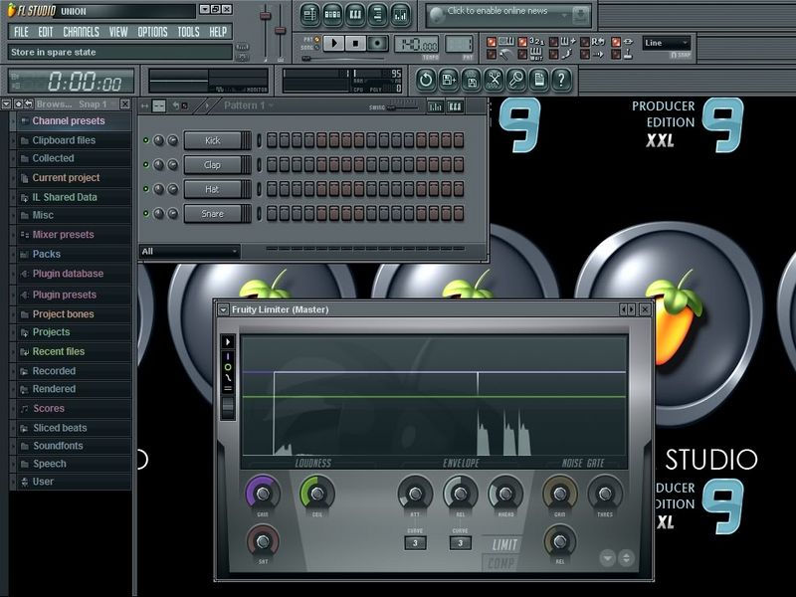Screen dimensions: 796x597
Task: Open the Browser options menu arrow
Action: [x=6, y=104]
